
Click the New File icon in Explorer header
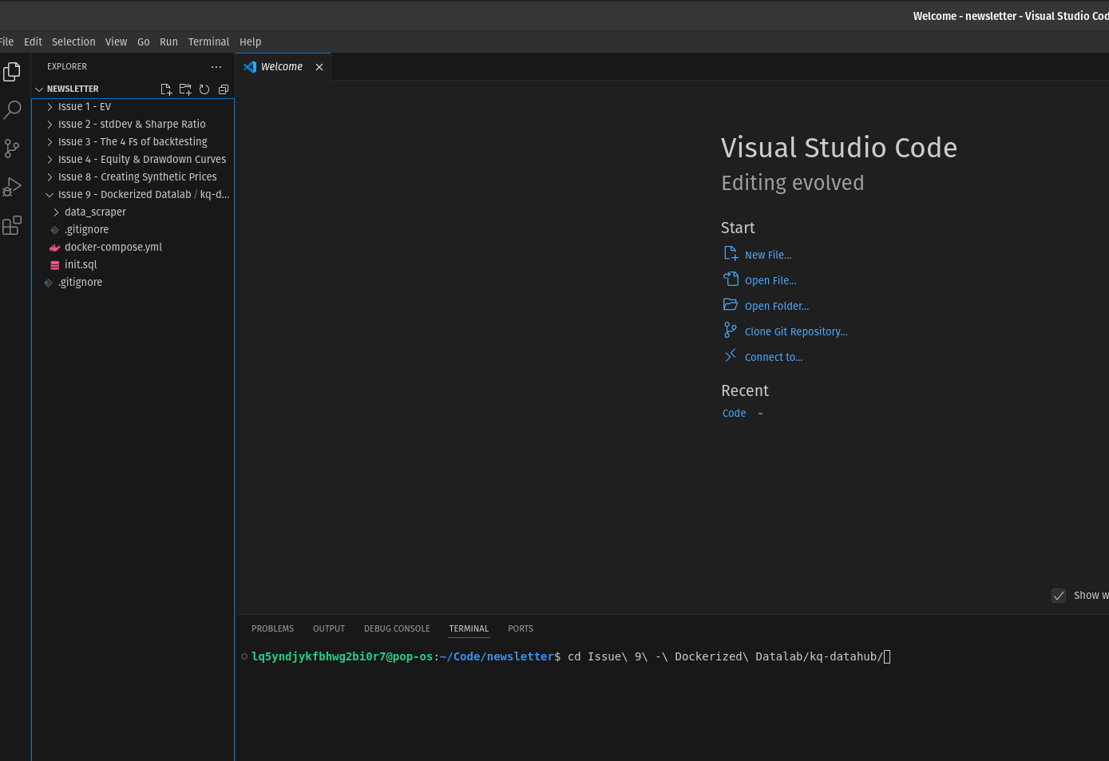pos(166,89)
